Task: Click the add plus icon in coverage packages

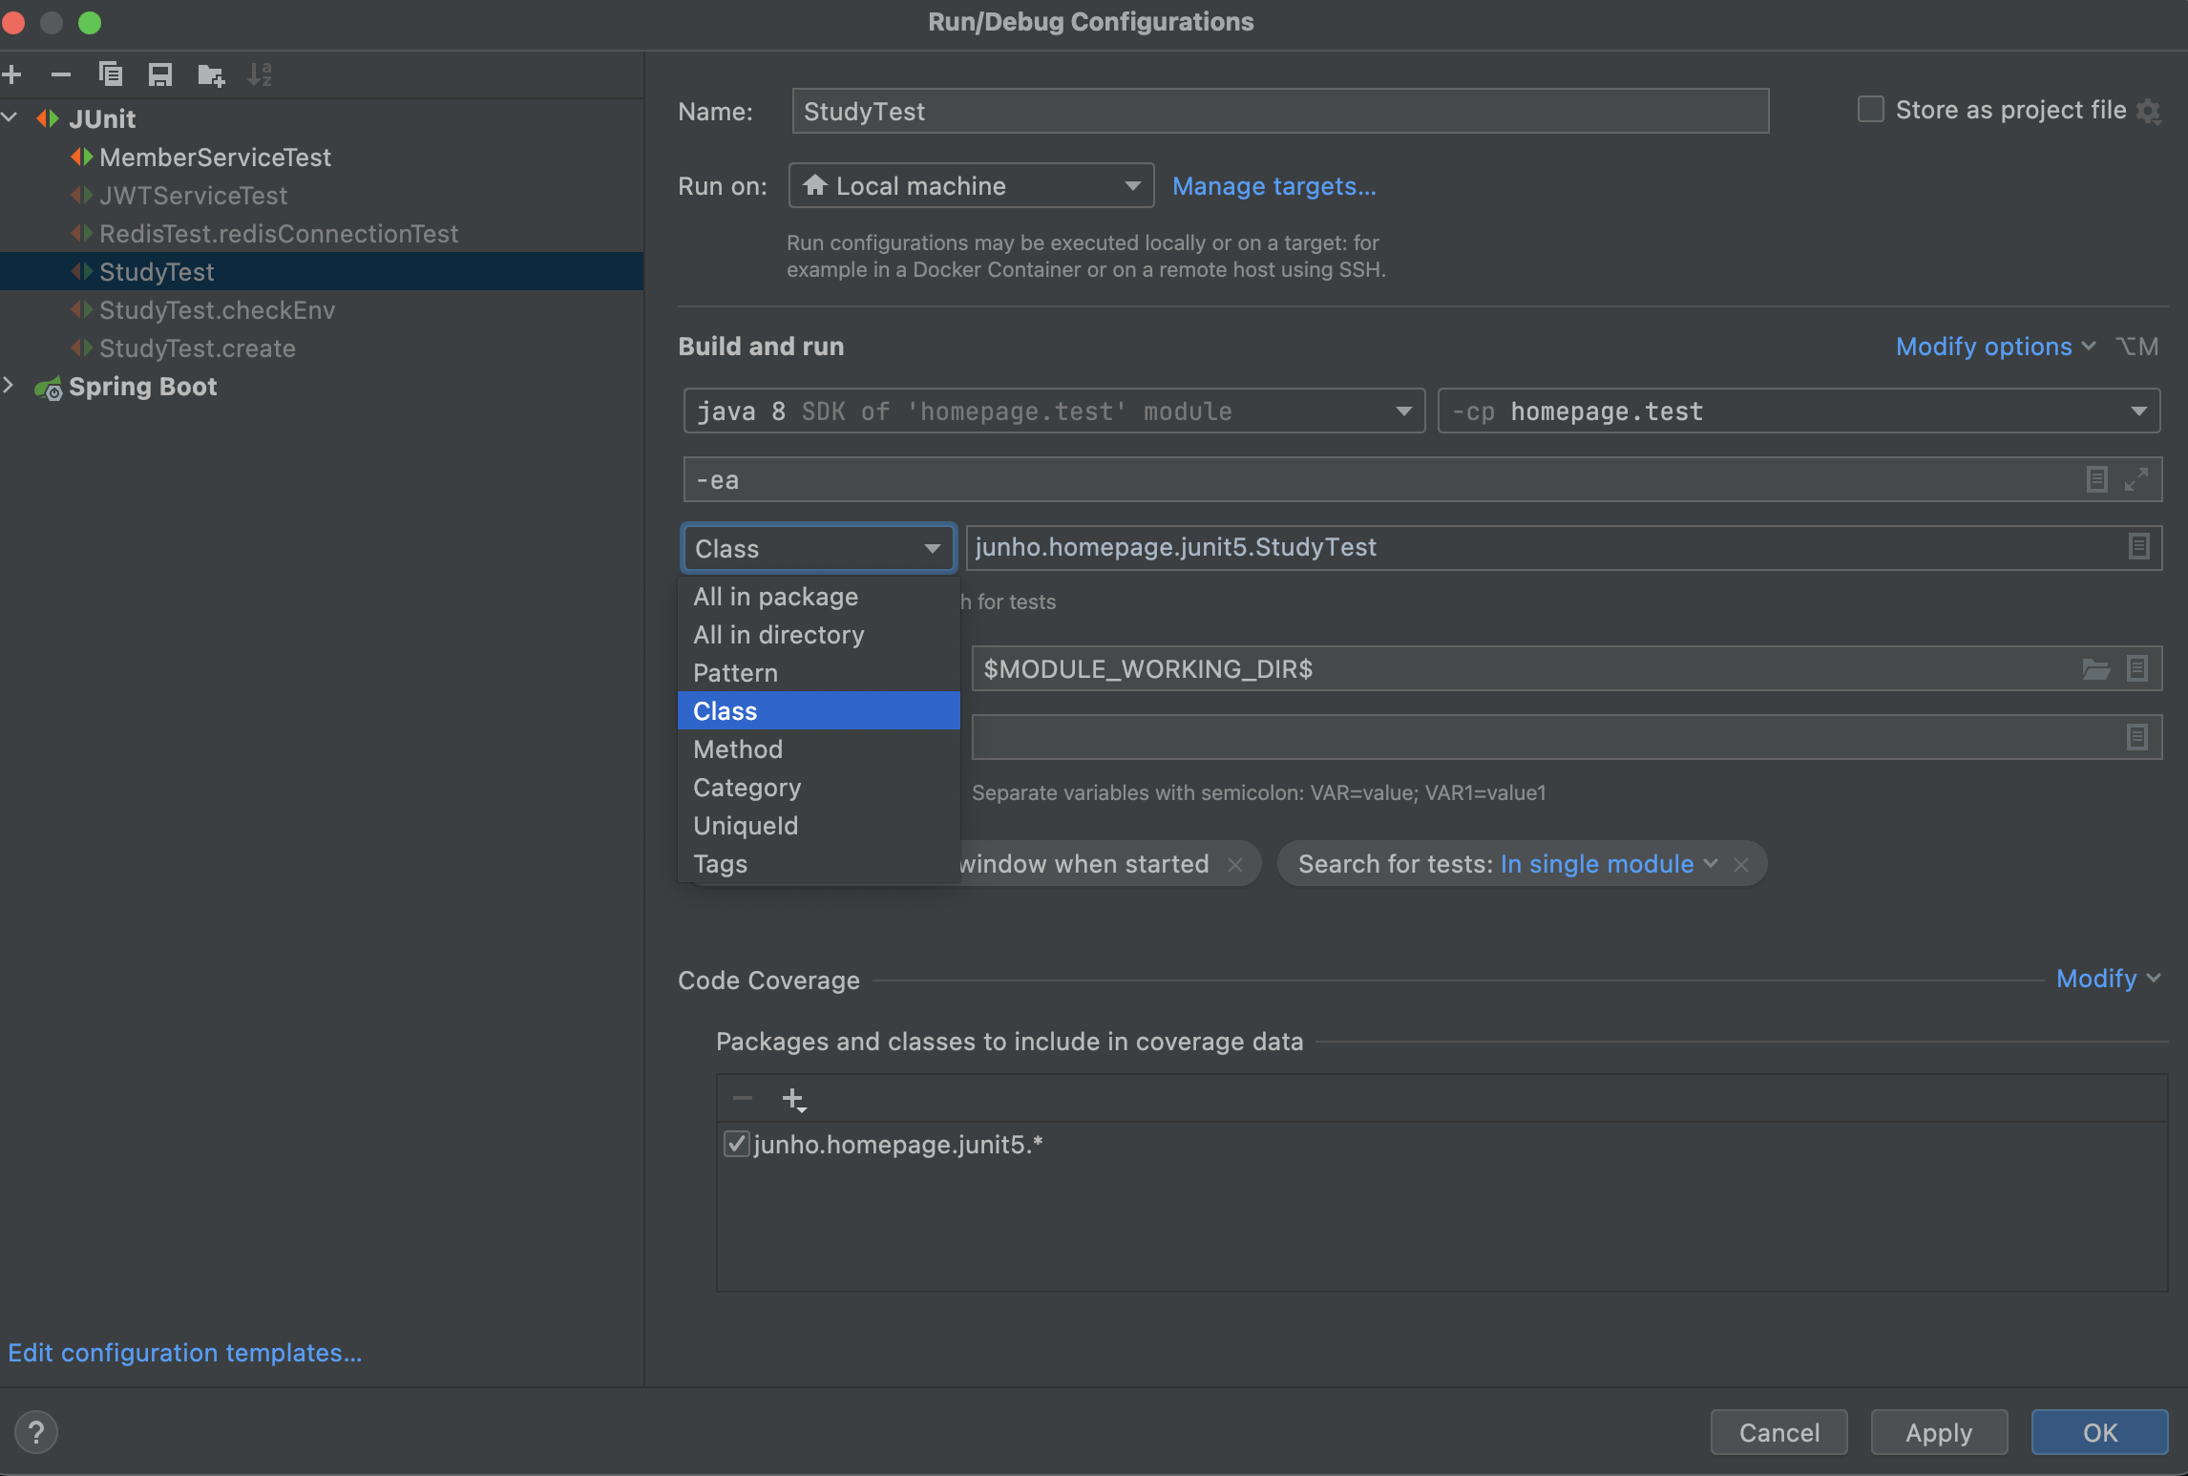Action: click(793, 1100)
